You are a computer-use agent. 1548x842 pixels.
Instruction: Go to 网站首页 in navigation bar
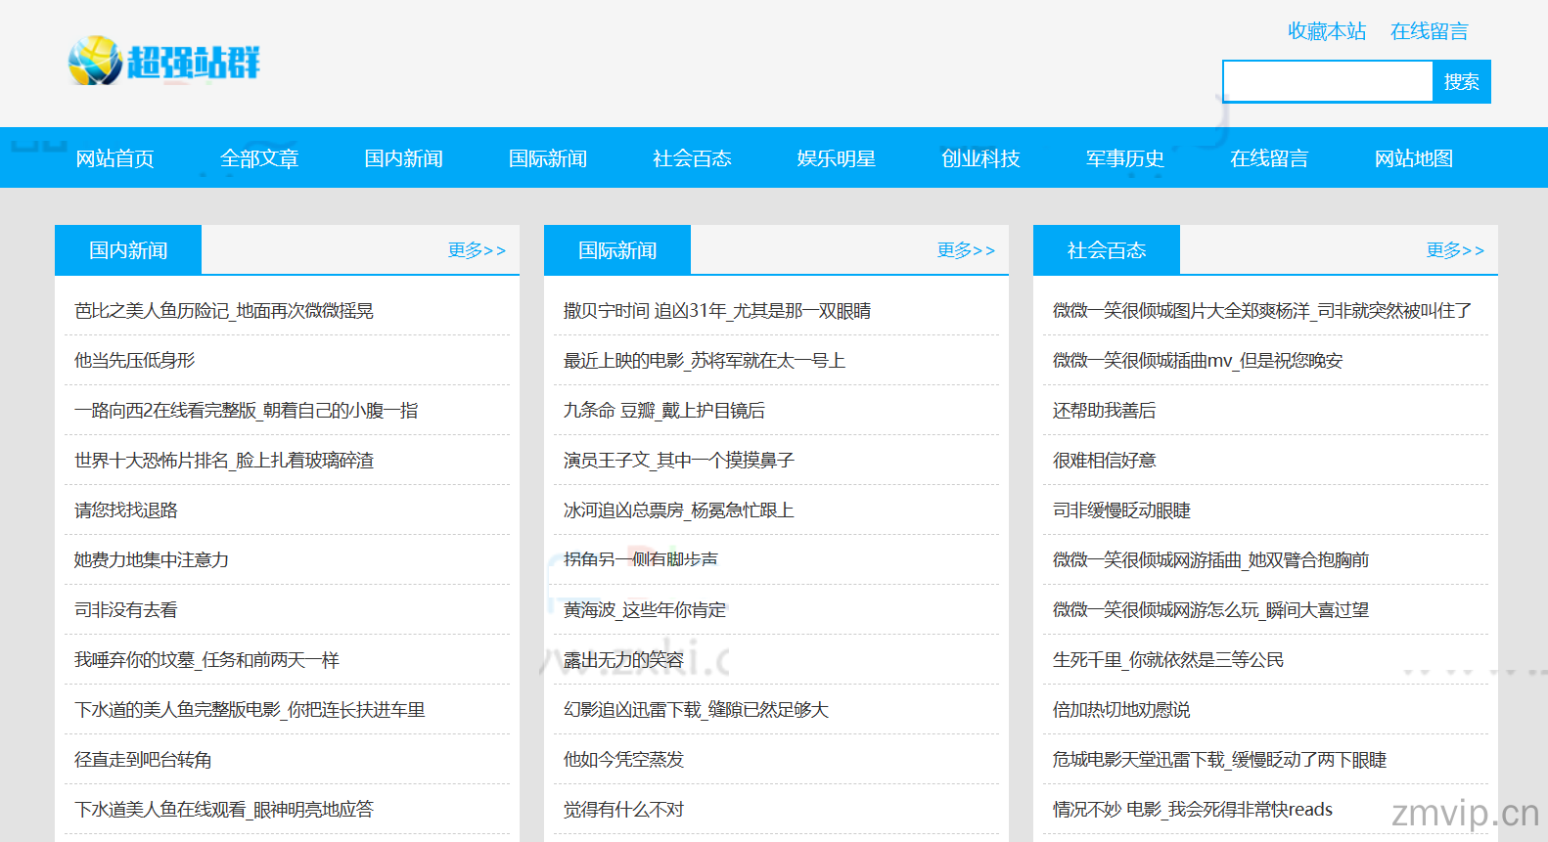[x=115, y=158]
